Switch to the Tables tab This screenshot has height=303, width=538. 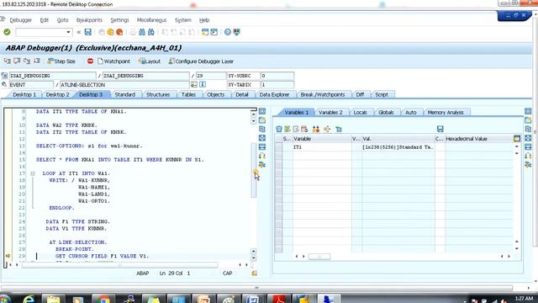[188, 94]
